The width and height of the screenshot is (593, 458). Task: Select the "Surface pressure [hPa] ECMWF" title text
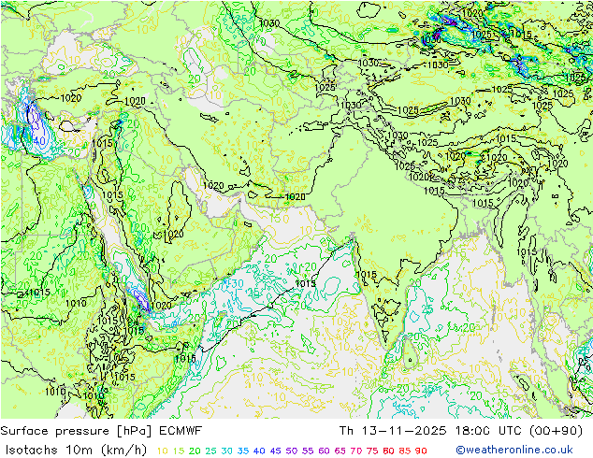(101, 431)
